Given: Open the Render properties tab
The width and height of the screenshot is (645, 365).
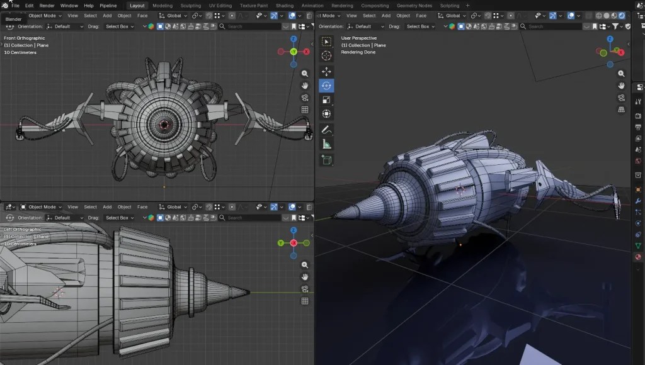Looking at the screenshot, I should pyautogui.click(x=638, y=116).
